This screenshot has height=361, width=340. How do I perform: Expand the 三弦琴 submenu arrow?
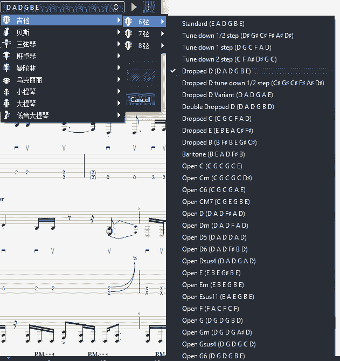tap(119, 44)
